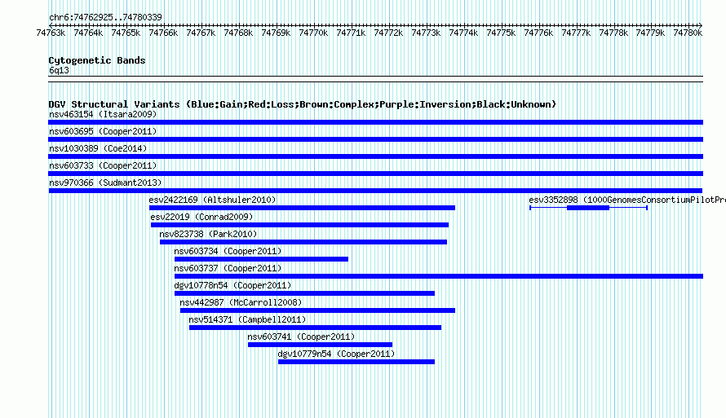Open the nsv1030389 (Coe2014) variant label
The width and height of the screenshot is (726, 418).
[x=98, y=148]
